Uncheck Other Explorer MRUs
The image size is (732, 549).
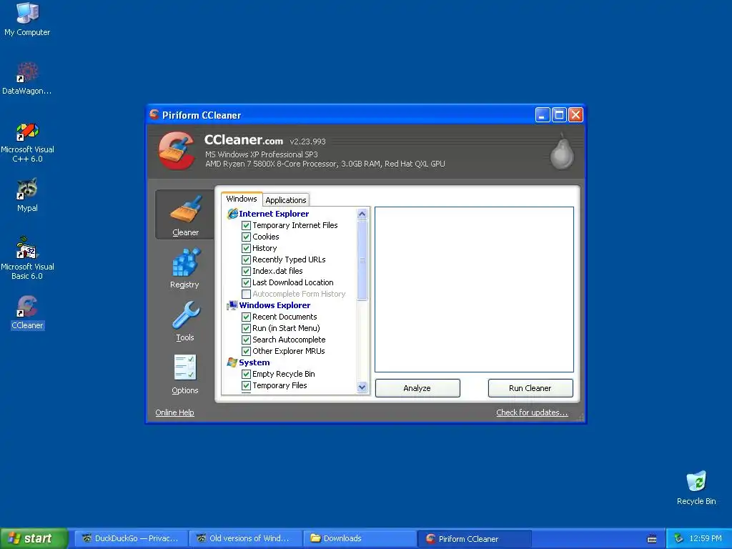246,351
